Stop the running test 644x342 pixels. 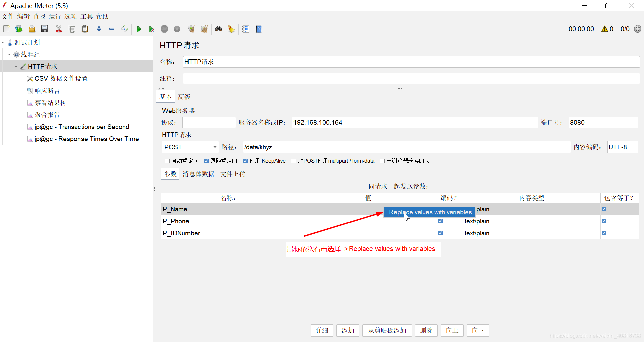[164, 29]
